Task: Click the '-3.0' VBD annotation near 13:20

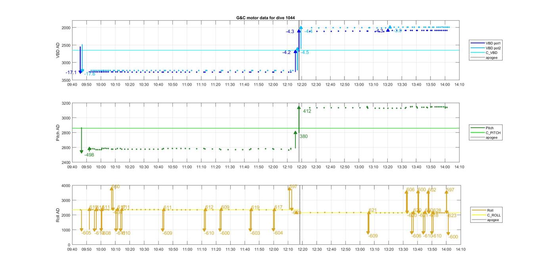Action: pyautogui.click(x=398, y=31)
